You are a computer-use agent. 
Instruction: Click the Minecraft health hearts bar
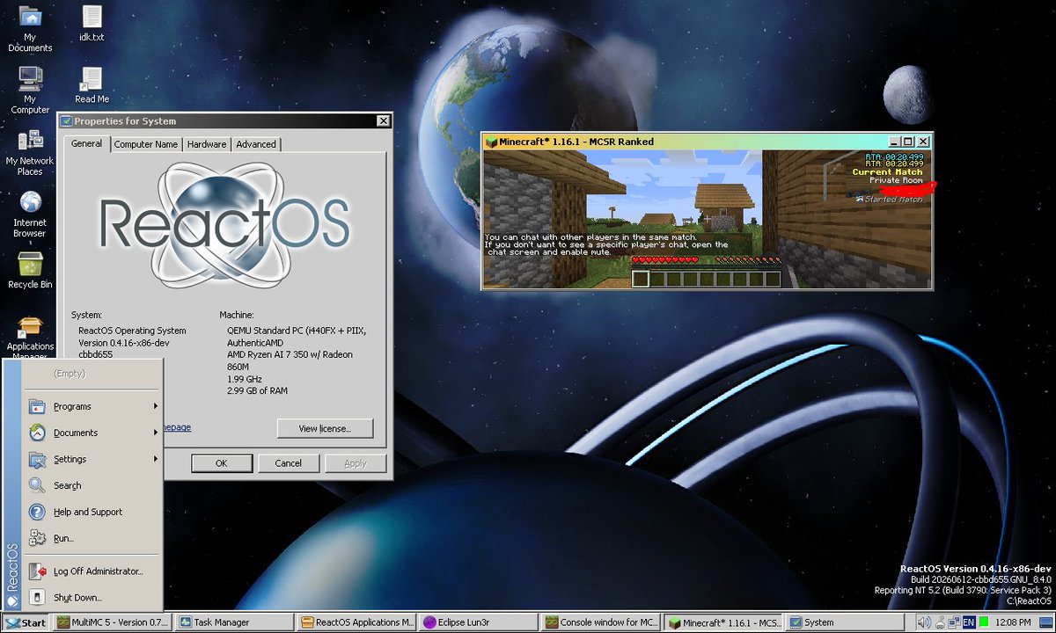point(664,260)
